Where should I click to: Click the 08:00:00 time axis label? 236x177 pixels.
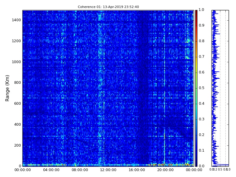80,170
